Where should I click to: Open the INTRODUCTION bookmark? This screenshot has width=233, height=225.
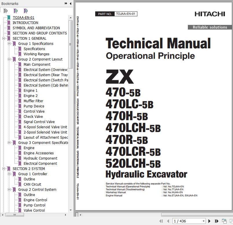[x=25, y=23]
